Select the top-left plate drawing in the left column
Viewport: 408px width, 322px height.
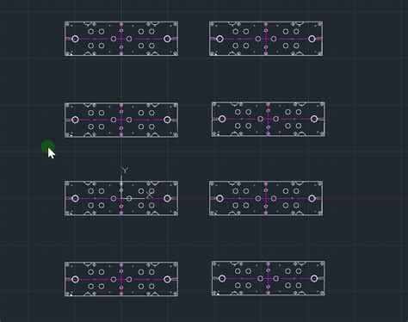[x=121, y=39]
